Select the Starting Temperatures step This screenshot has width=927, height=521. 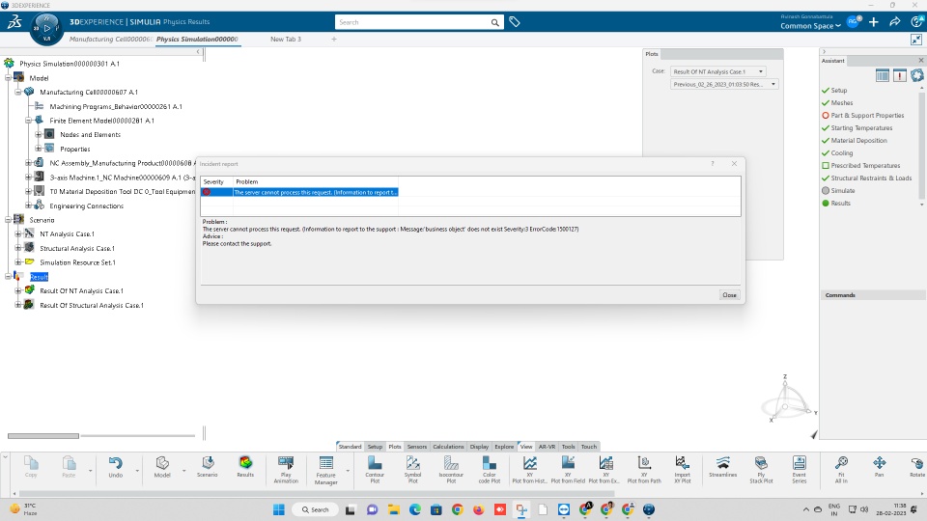coord(857,127)
